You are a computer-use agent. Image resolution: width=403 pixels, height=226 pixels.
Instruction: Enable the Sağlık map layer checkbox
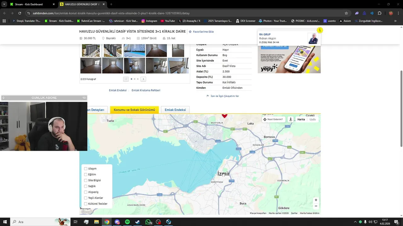click(x=85, y=186)
